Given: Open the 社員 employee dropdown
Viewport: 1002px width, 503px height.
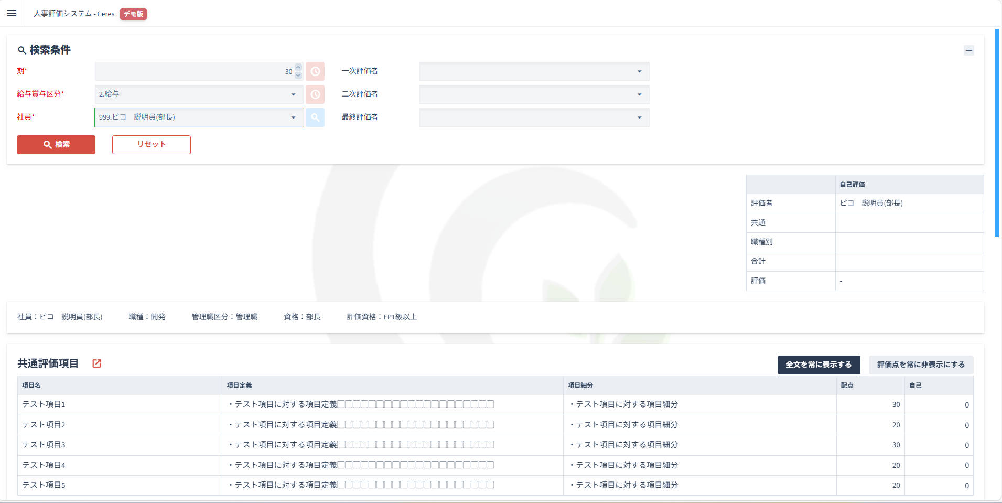Looking at the screenshot, I should [293, 117].
